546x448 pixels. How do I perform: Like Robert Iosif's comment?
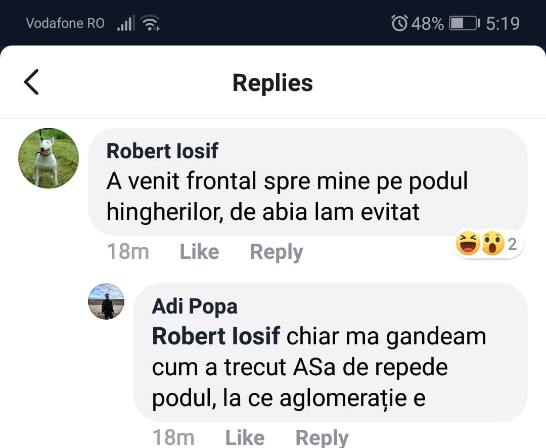(199, 251)
